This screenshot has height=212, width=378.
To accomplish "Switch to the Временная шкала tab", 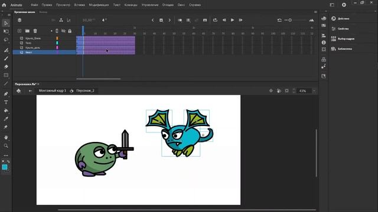I will [25, 12].
